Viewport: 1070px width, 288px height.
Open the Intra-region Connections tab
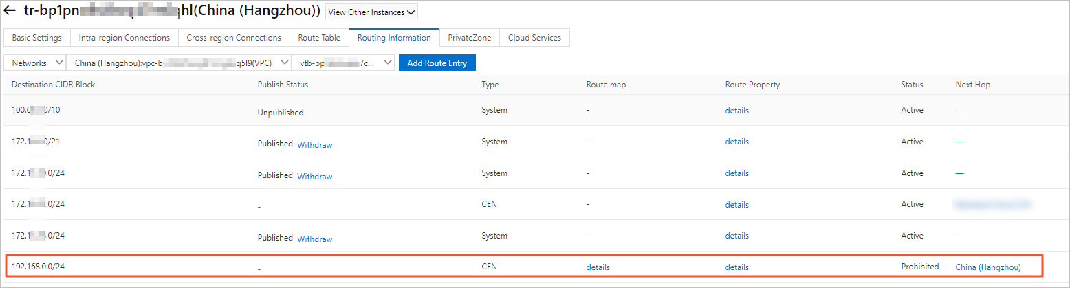[124, 38]
